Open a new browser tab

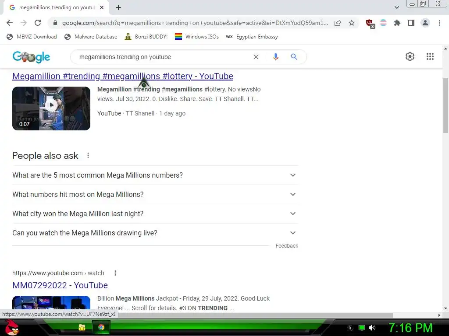118,7
